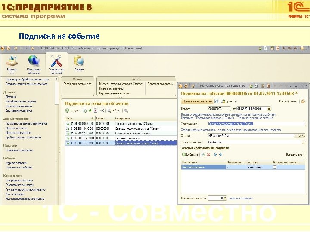Select Местонахождение cell in conditions table
The image size is (310, 232).
pyautogui.click(x=203, y=167)
